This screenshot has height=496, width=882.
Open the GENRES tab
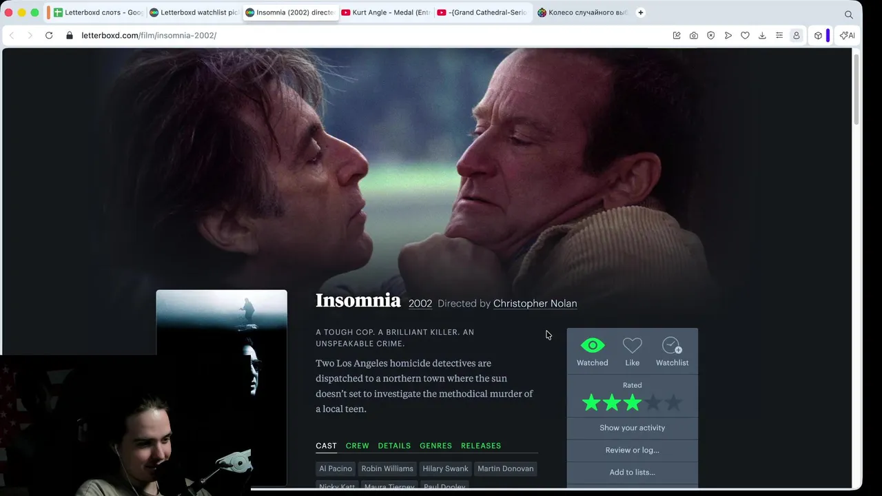click(x=435, y=446)
